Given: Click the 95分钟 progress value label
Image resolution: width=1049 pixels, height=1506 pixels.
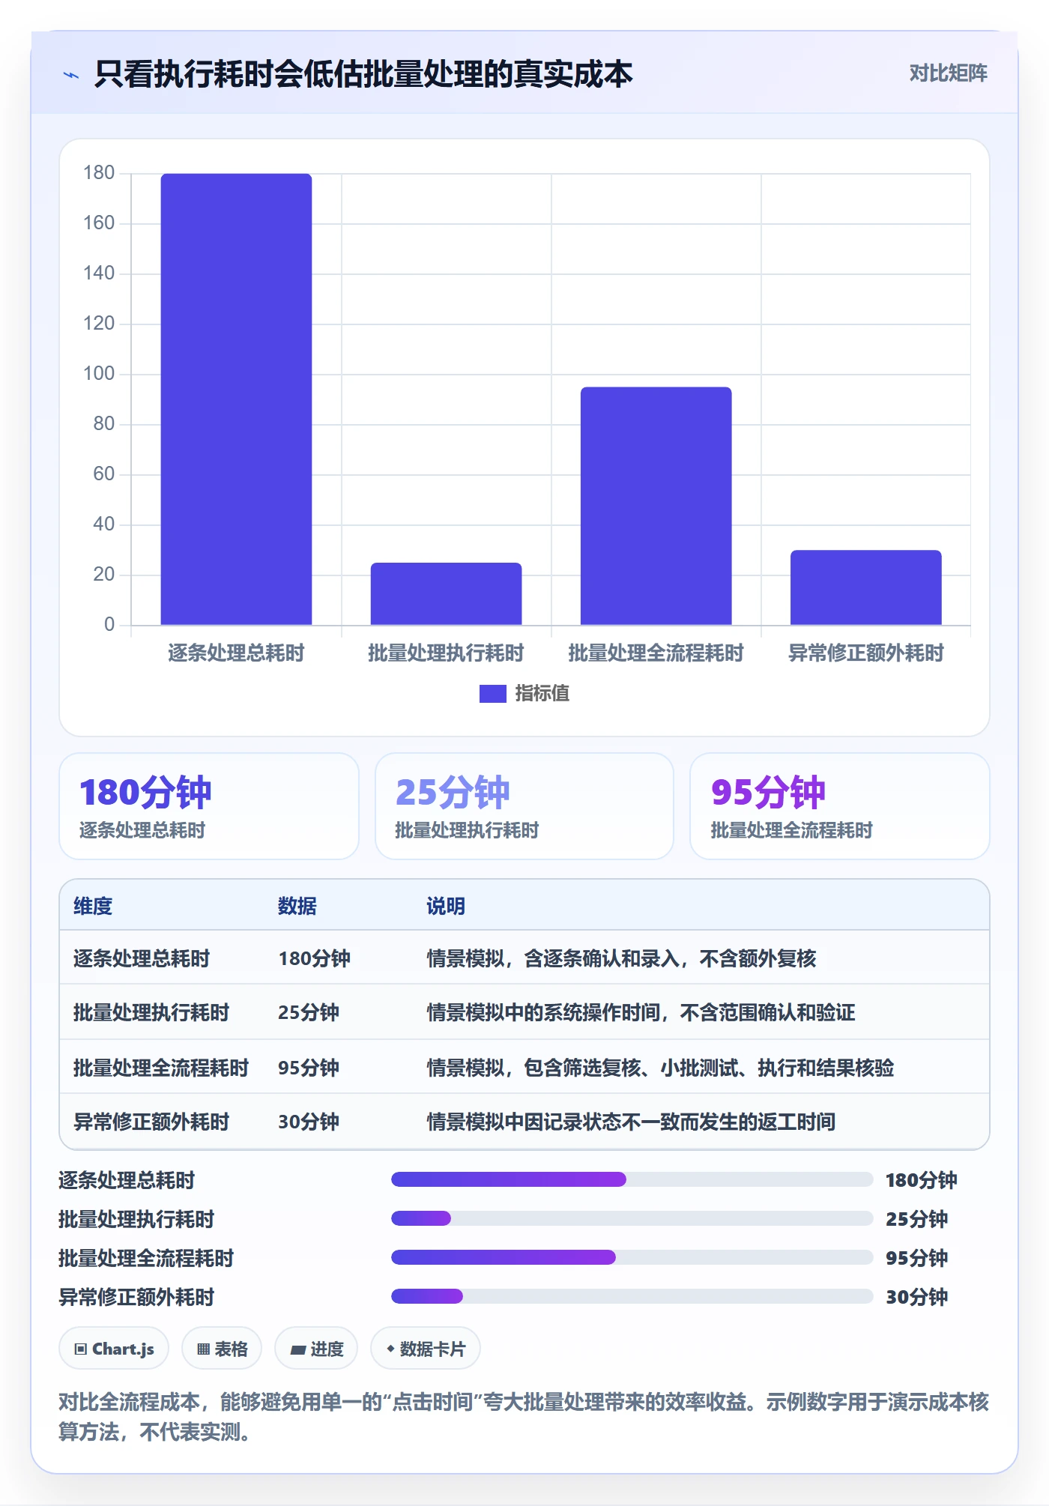Looking at the screenshot, I should tap(916, 1257).
